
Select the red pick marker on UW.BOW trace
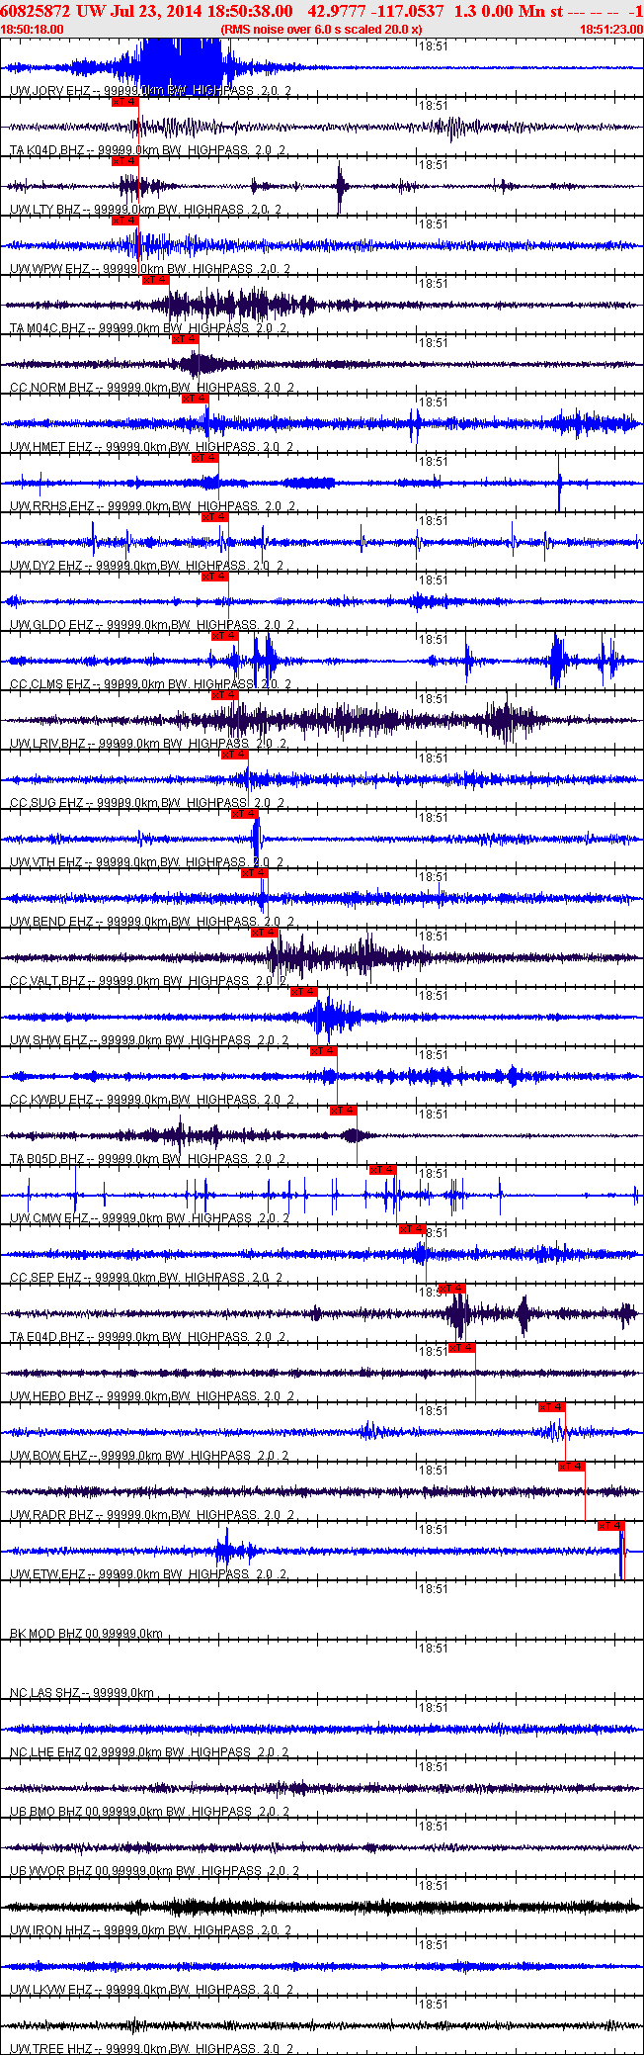552,1406
